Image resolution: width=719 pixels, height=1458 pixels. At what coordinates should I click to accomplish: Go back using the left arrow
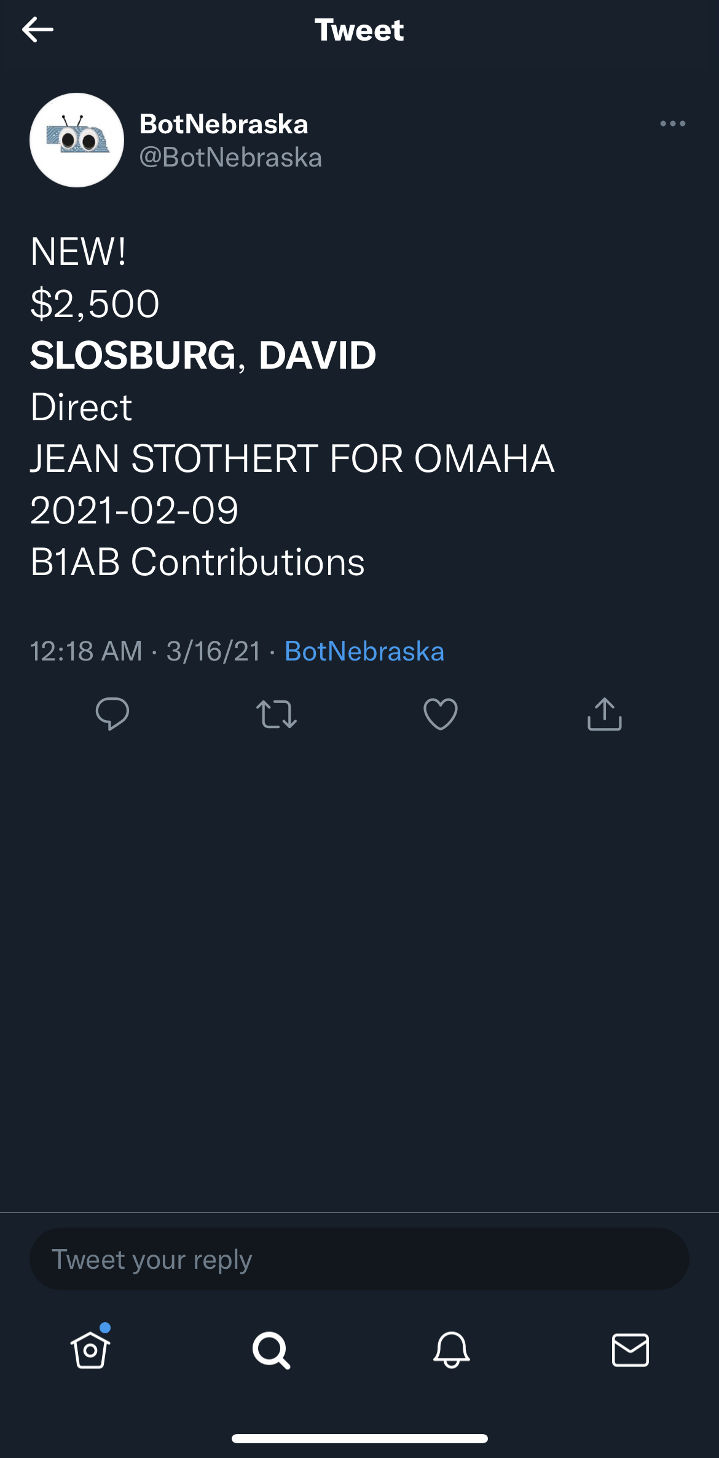click(37, 29)
